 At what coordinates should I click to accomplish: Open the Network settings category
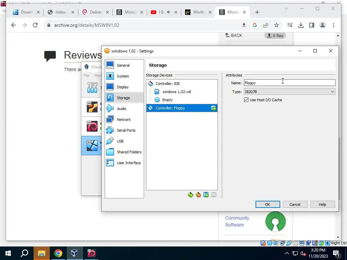click(124, 120)
